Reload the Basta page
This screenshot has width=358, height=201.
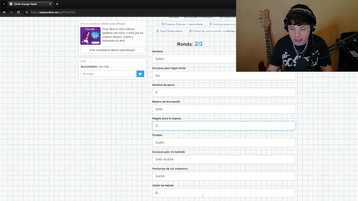click(x=18, y=12)
